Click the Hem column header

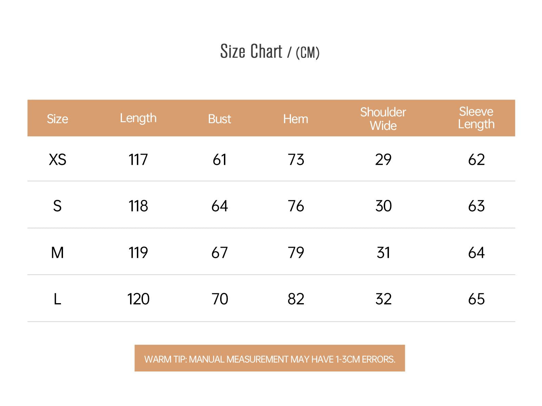296,119
